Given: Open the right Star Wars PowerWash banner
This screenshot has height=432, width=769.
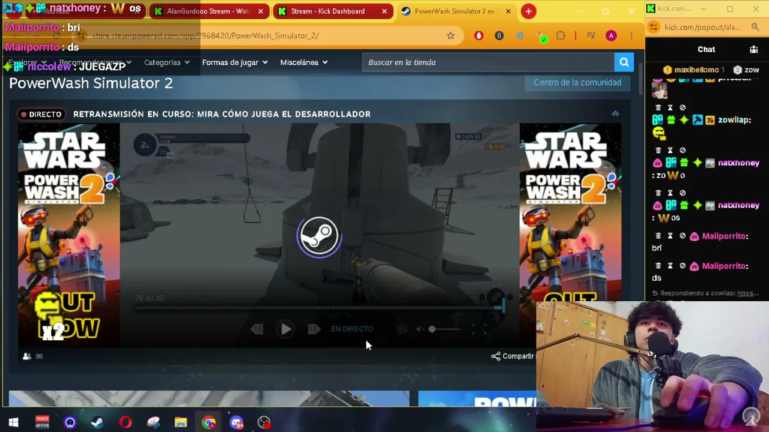Looking at the screenshot, I should [x=570, y=213].
